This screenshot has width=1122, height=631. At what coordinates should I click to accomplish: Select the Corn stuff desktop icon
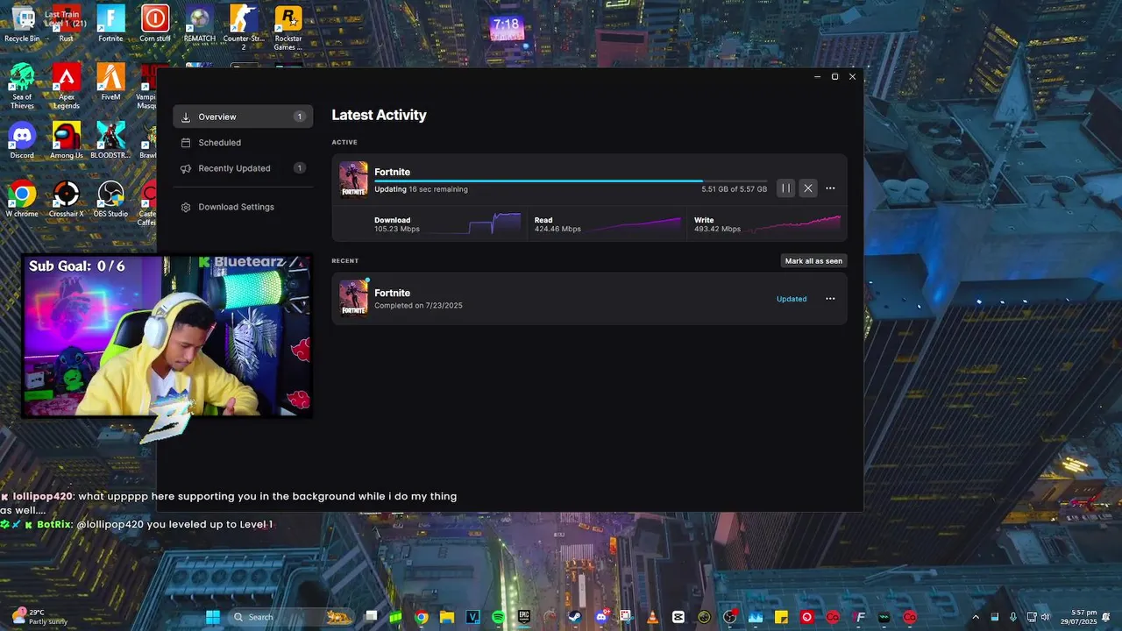(x=155, y=24)
